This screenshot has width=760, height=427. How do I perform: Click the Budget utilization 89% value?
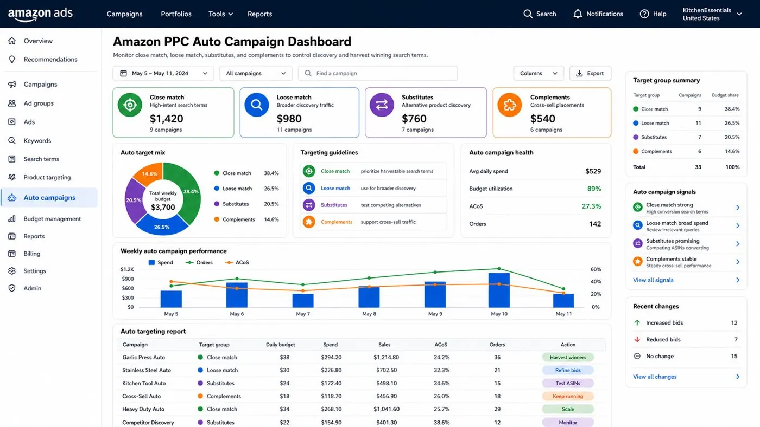point(594,189)
